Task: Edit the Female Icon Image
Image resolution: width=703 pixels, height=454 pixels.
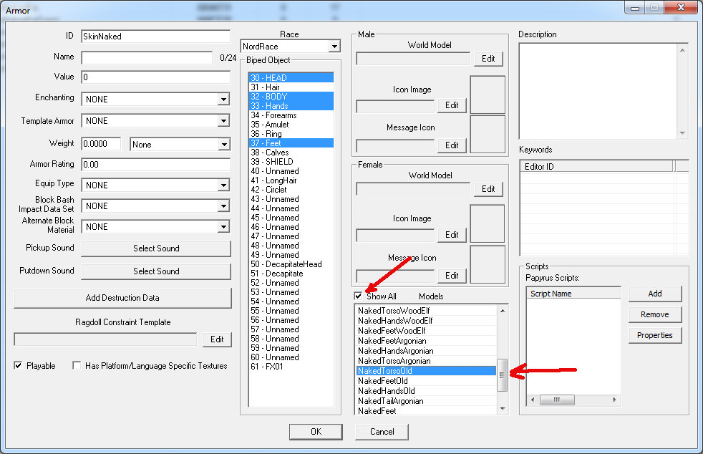Action: click(452, 235)
